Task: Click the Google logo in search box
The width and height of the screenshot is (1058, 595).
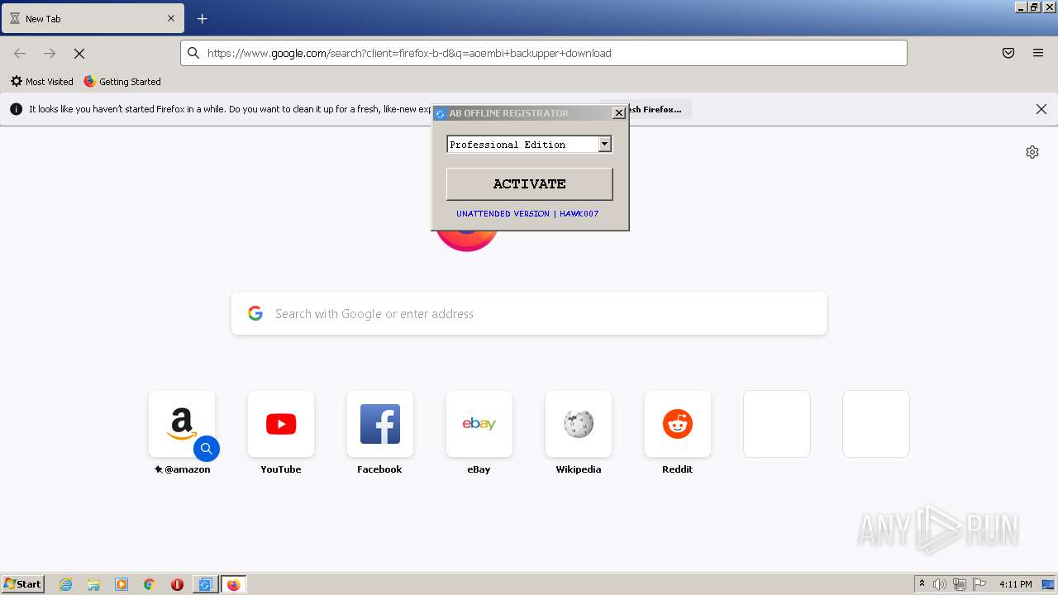Action: coord(255,313)
